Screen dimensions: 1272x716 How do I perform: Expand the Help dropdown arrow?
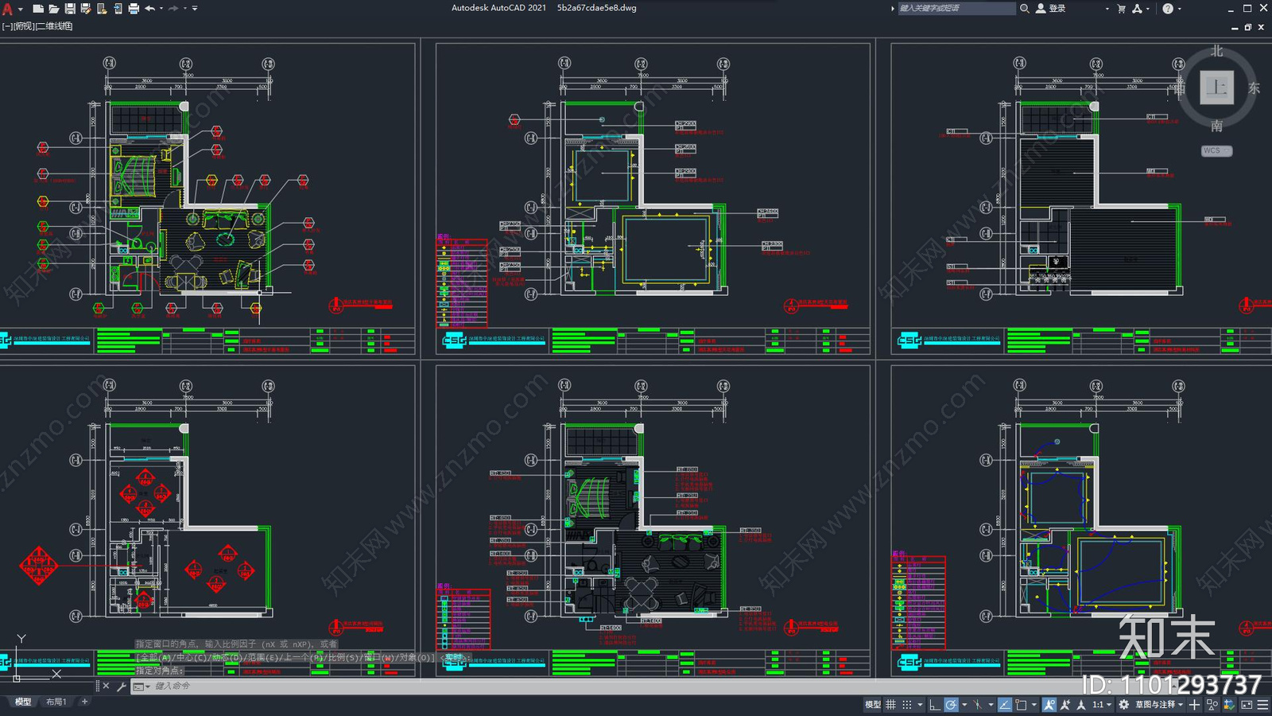[x=1179, y=9]
